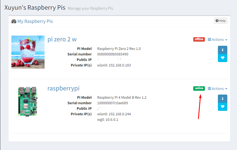
Task: Click the red offline status badge
Action: (199, 39)
